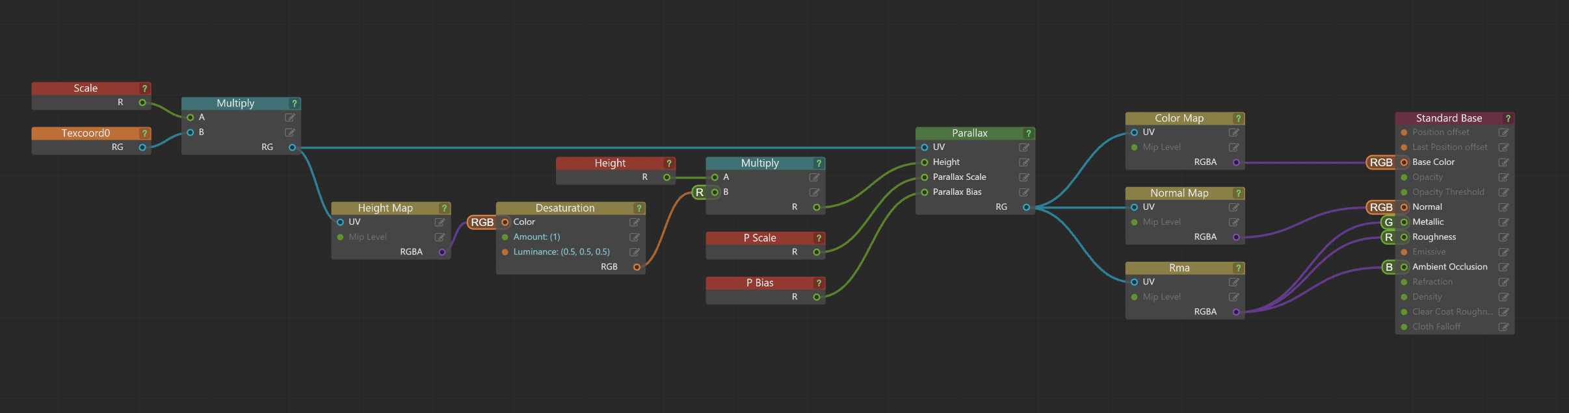Edit Mip Level on the Height Map node
Viewport: 1569px width, 413px height.
click(440, 237)
